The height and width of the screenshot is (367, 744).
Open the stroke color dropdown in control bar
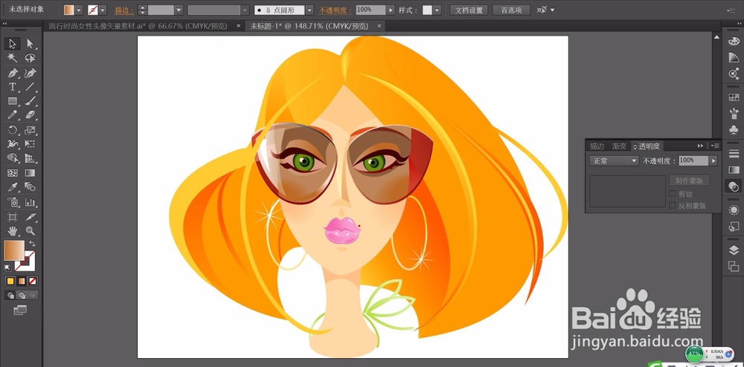pos(103,10)
